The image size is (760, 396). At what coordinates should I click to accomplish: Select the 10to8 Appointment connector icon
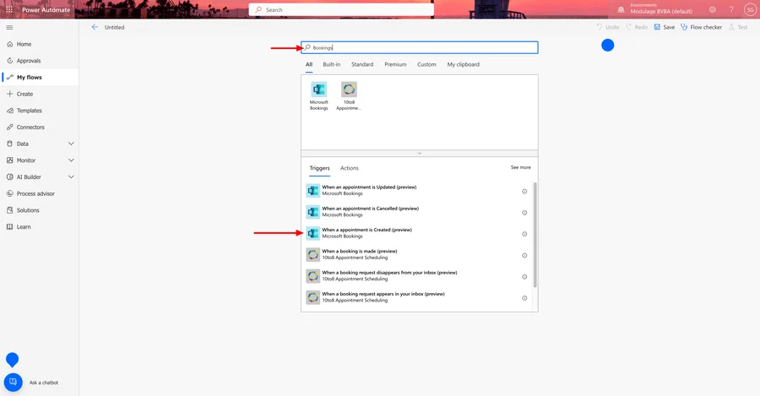pyautogui.click(x=349, y=90)
